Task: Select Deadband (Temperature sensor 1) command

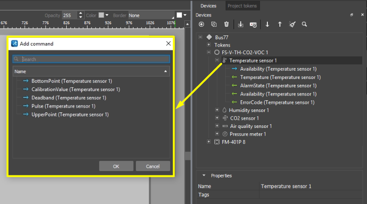Action: tap(69, 98)
